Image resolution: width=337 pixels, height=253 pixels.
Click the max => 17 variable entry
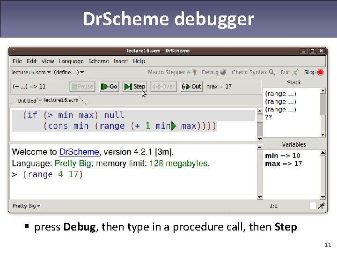pyautogui.click(x=284, y=164)
